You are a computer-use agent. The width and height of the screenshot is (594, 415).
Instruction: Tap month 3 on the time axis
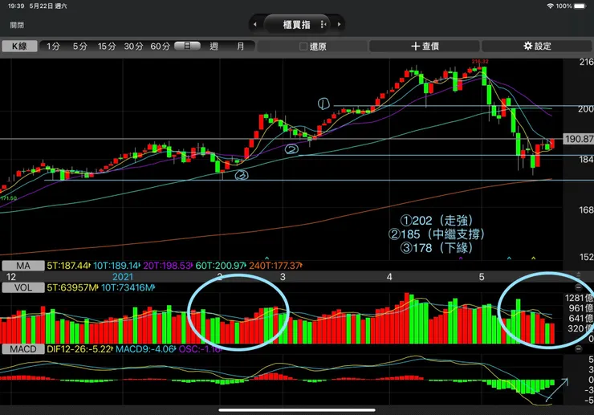tap(283, 277)
